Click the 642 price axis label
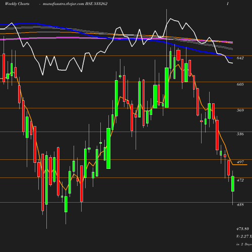 [x=240, y=58]
